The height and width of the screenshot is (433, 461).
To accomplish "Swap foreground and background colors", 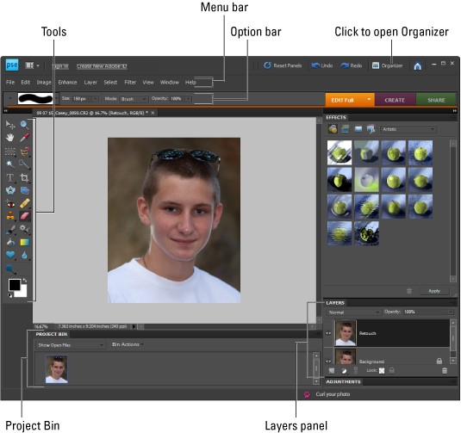I will [x=25, y=281].
